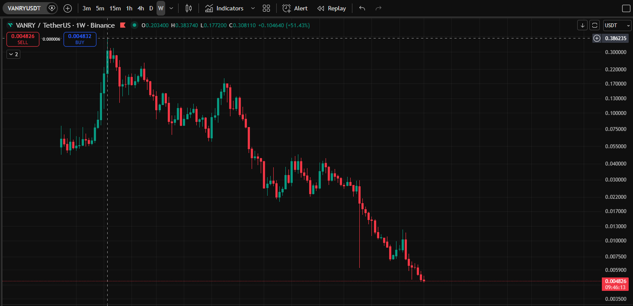Switch to the 4h timeframe

tap(141, 8)
